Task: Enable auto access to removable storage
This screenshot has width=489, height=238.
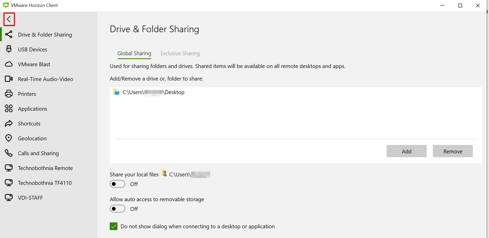Action: (117, 209)
